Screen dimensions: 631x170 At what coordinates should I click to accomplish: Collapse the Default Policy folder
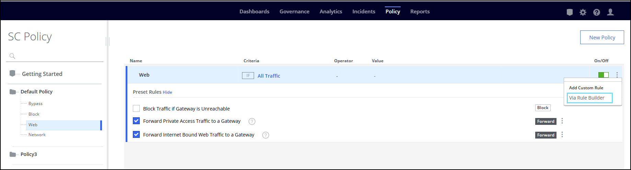pyautogui.click(x=13, y=92)
